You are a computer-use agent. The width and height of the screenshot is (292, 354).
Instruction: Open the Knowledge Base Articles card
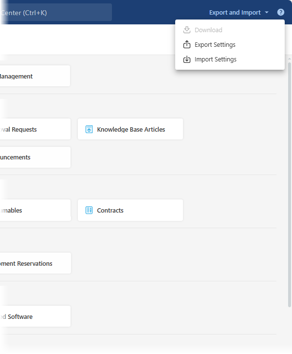130,129
